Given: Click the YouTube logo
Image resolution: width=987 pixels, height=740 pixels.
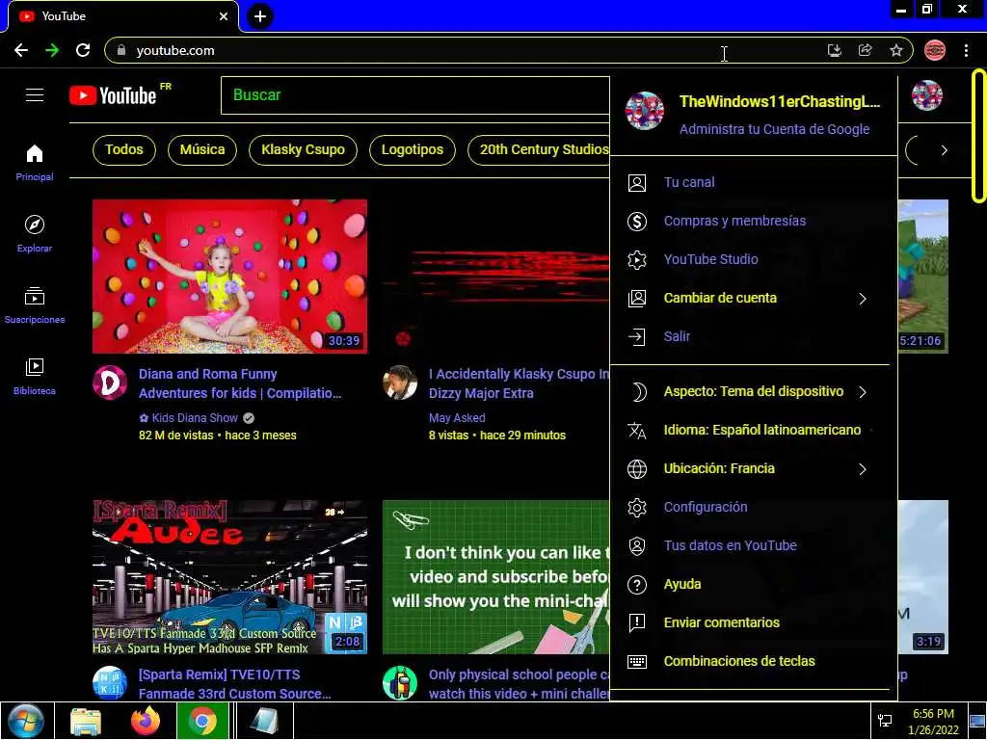Looking at the screenshot, I should (x=114, y=95).
